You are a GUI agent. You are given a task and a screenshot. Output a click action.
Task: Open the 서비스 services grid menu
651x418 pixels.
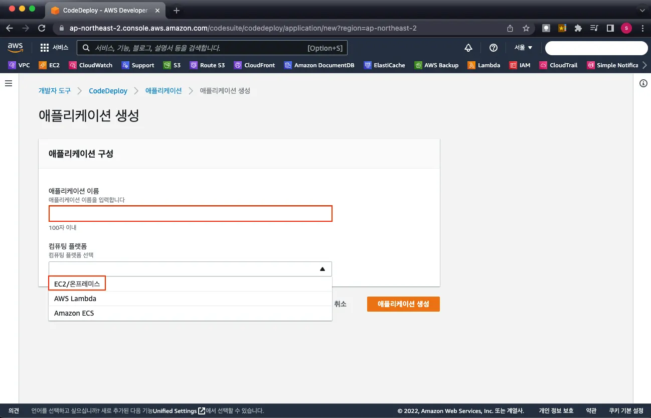point(54,48)
